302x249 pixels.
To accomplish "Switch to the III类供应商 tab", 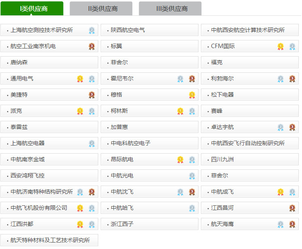I will click(170, 8).
